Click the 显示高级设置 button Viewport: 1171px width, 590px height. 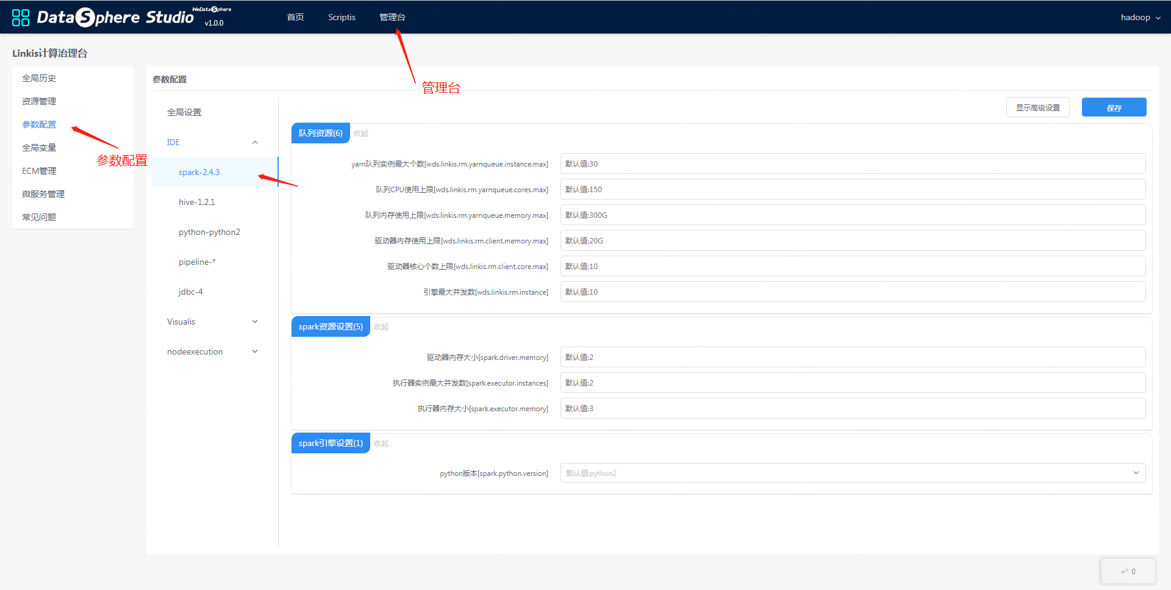1037,107
